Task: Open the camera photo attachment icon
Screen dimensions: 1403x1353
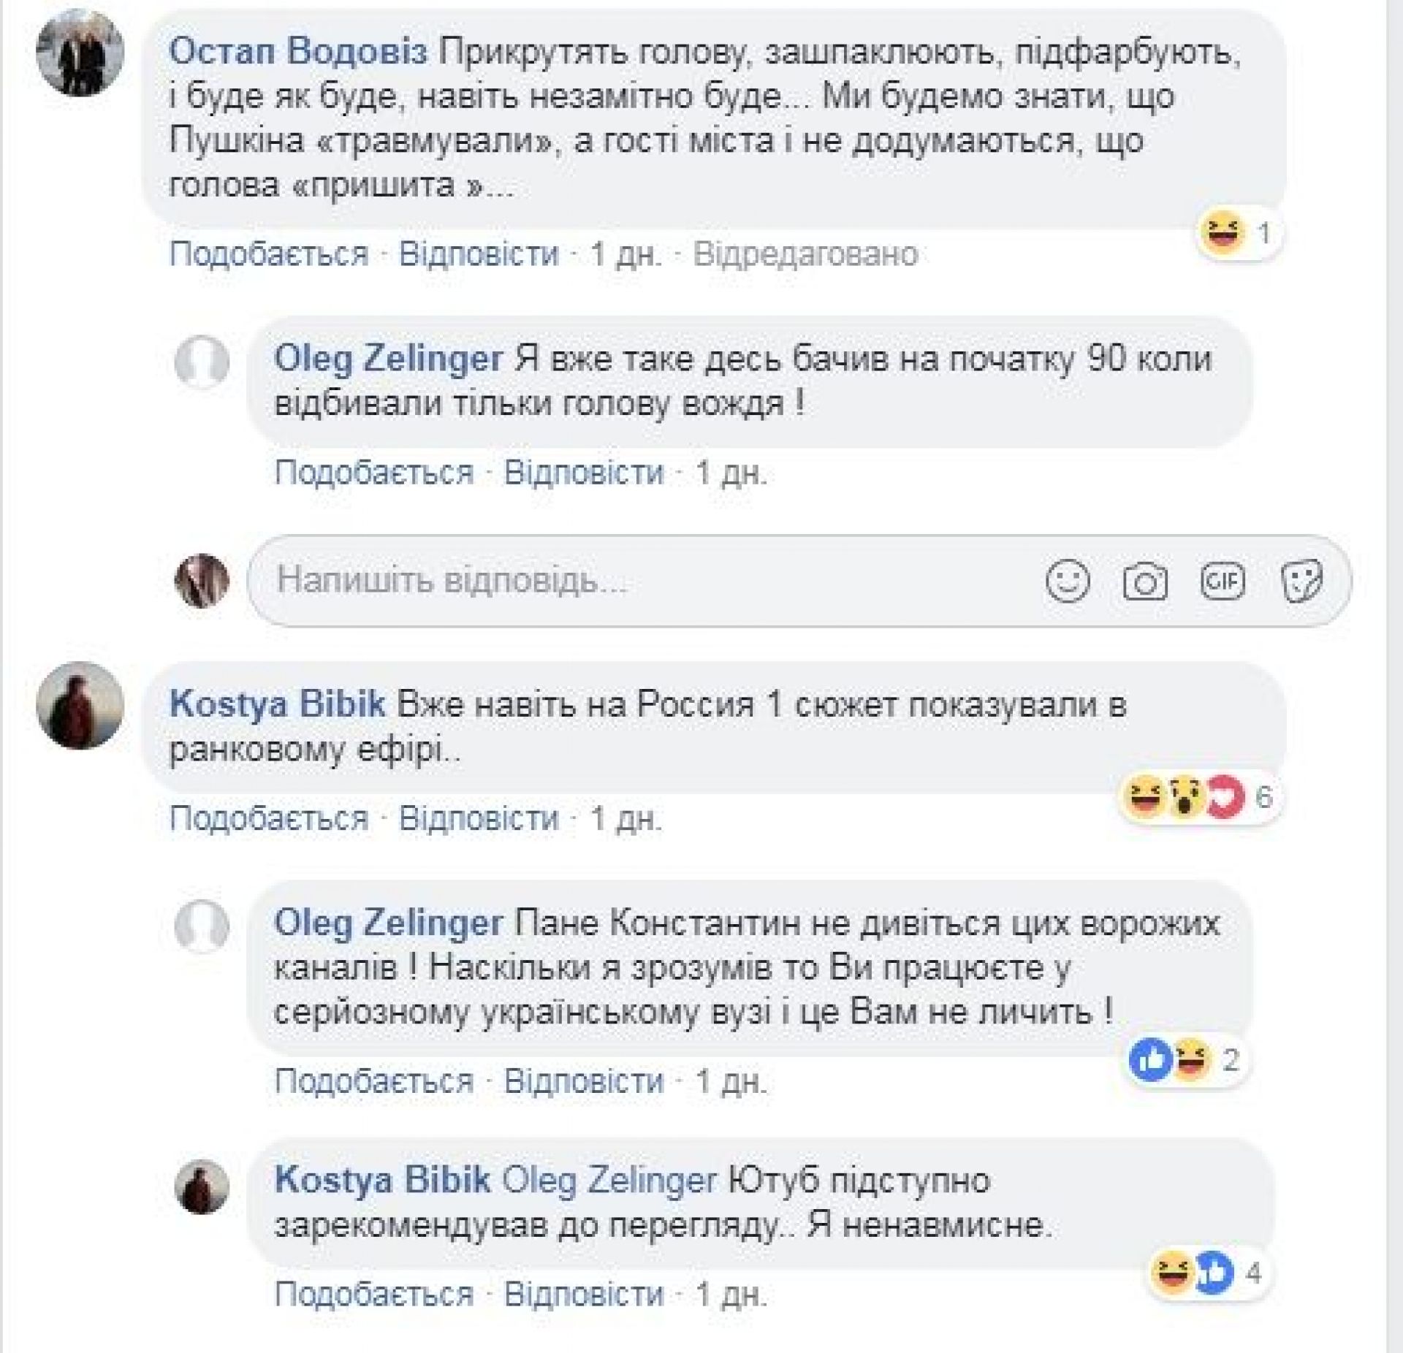Action: coord(1144,582)
